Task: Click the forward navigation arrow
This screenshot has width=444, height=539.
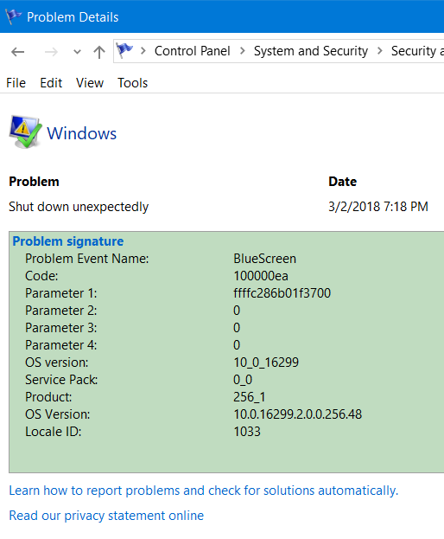Action: point(52,52)
